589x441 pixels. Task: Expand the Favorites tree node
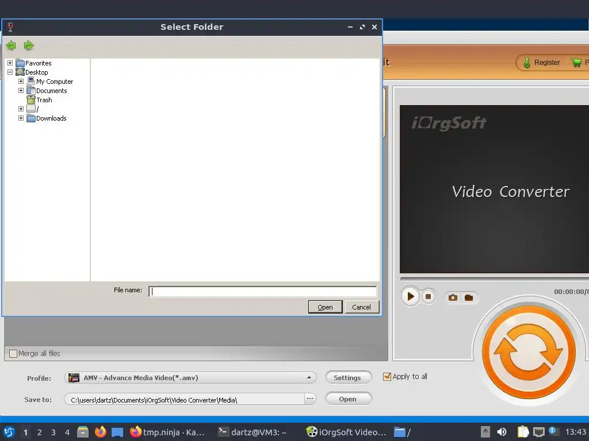(10, 63)
